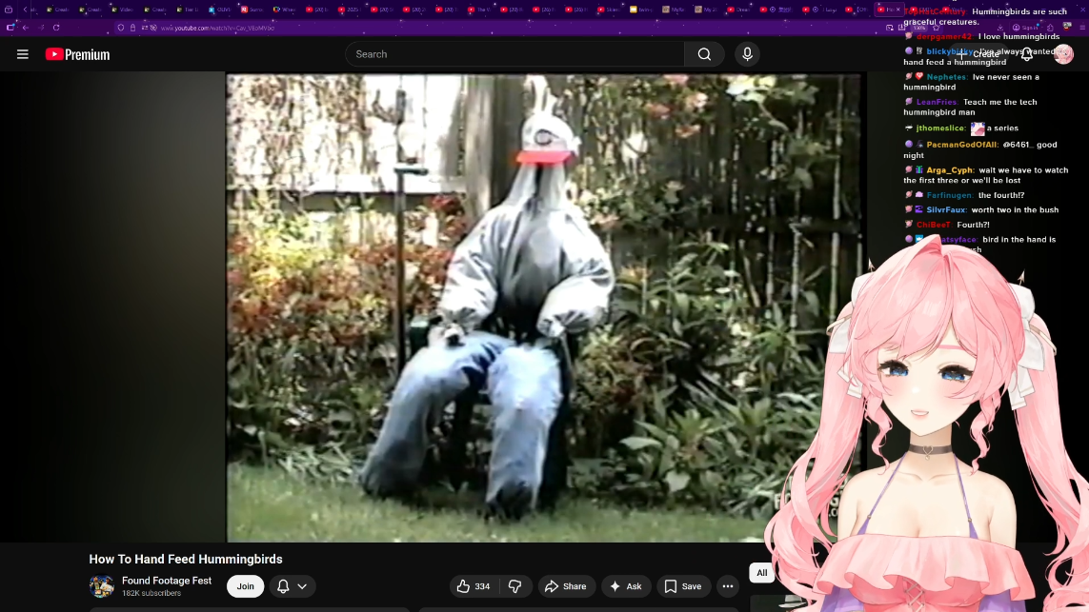Share the hummingbird video
The height and width of the screenshot is (612, 1089).
pyautogui.click(x=566, y=586)
